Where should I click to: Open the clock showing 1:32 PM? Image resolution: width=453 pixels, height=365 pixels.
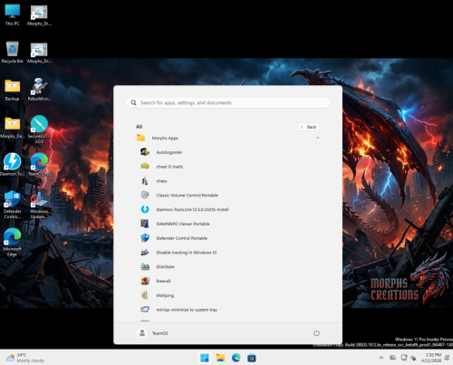pyautogui.click(x=431, y=358)
